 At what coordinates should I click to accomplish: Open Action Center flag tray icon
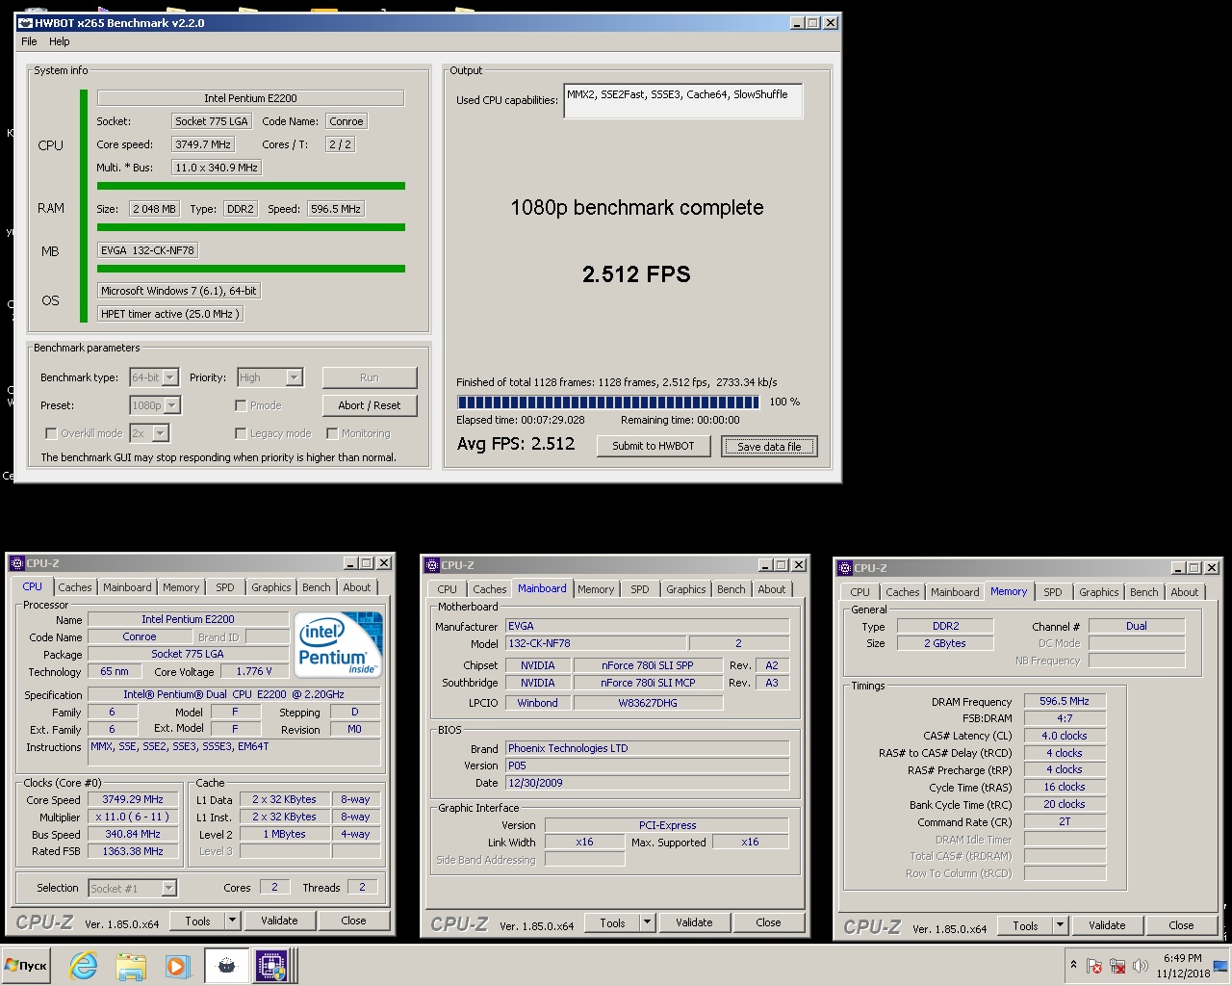(x=1094, y=966)
